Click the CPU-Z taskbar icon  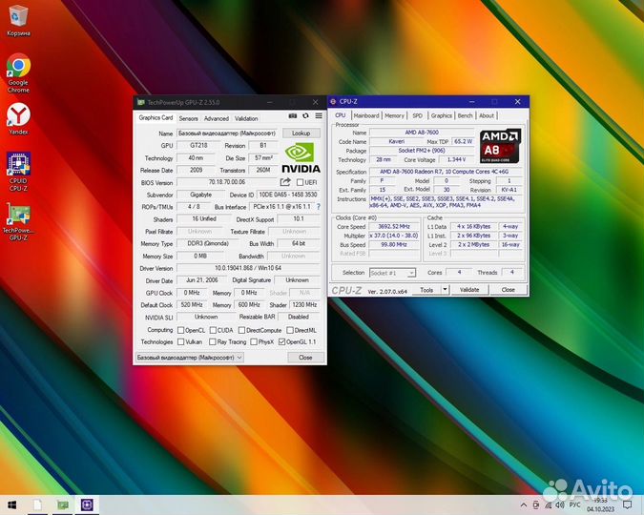pyautogui.click(x=87, y=505)
